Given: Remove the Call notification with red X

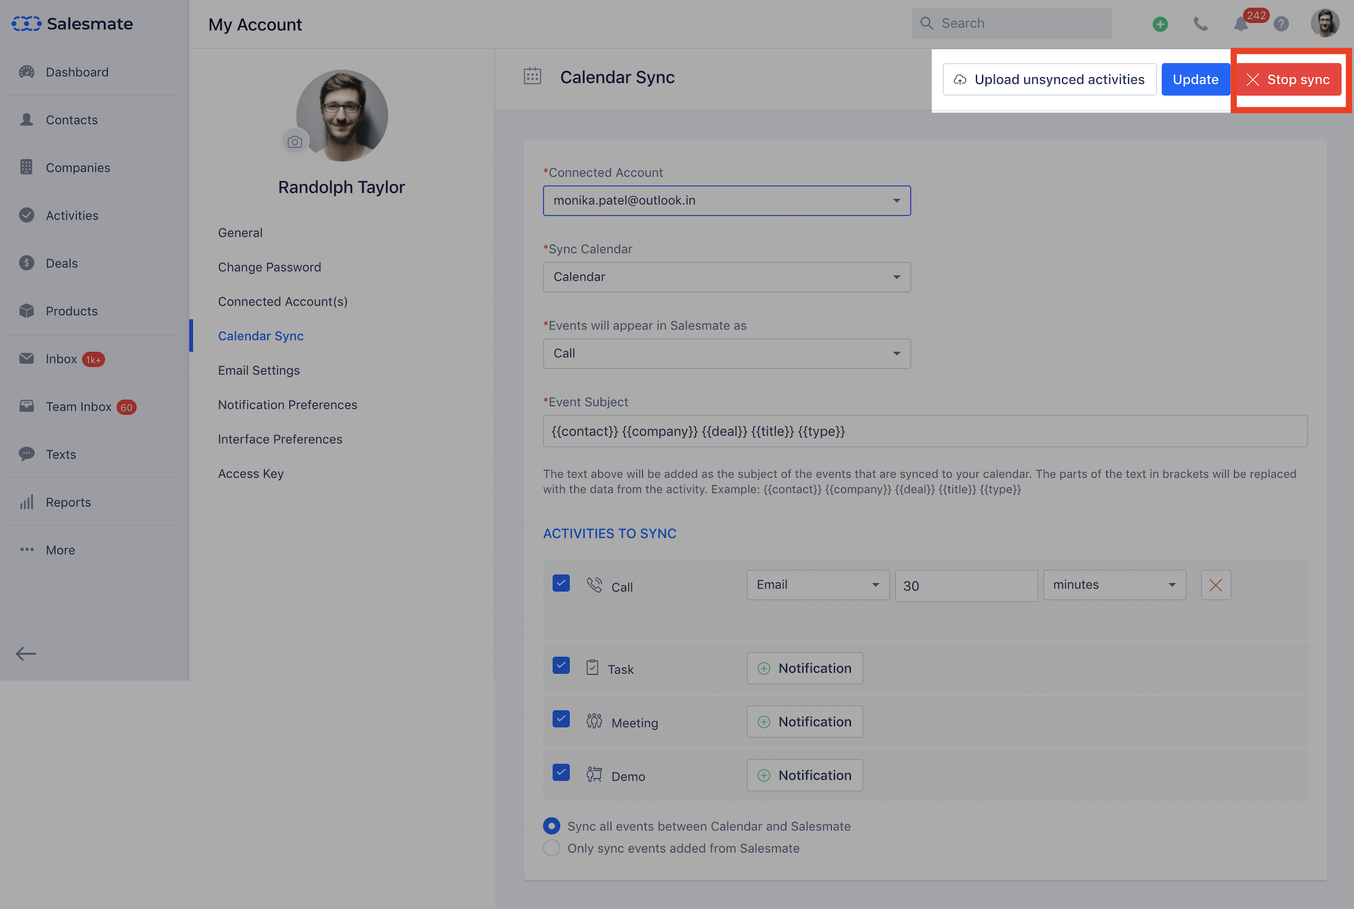Looking at the screenshot, I should coord(1216,585).
